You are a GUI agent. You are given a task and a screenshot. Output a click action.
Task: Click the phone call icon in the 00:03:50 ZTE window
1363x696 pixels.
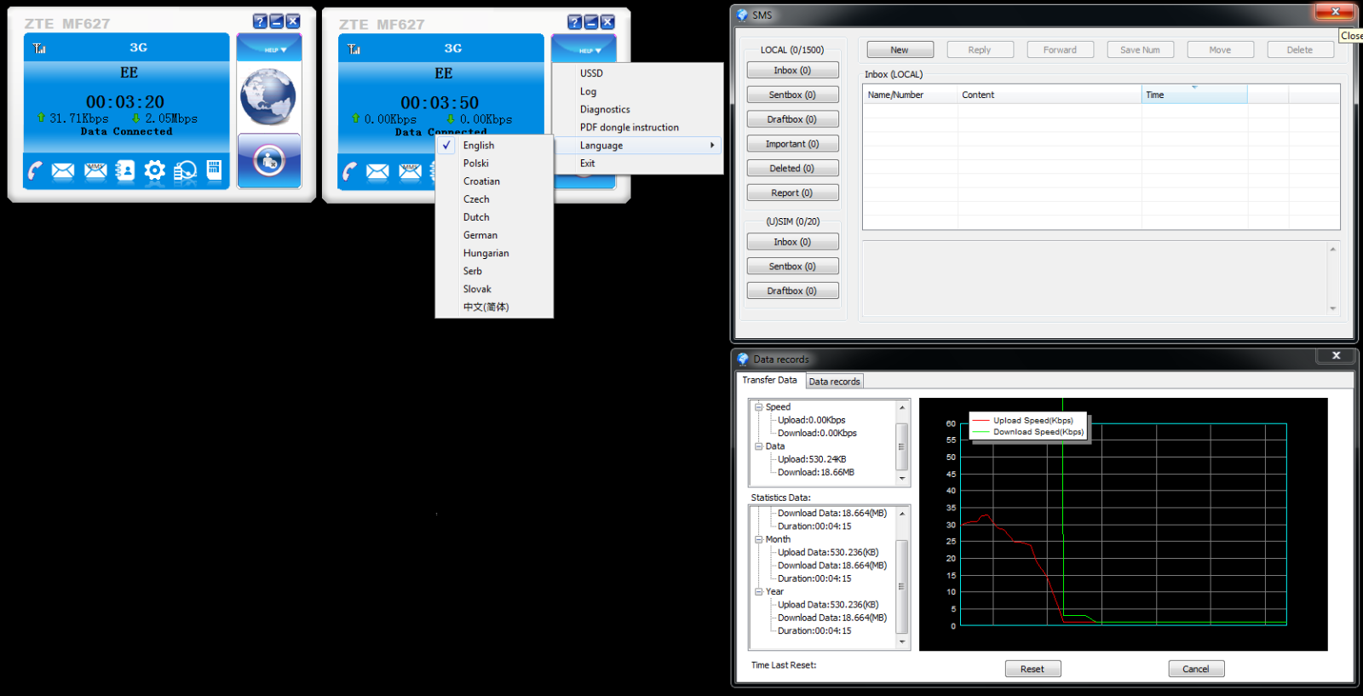[349, 172]
